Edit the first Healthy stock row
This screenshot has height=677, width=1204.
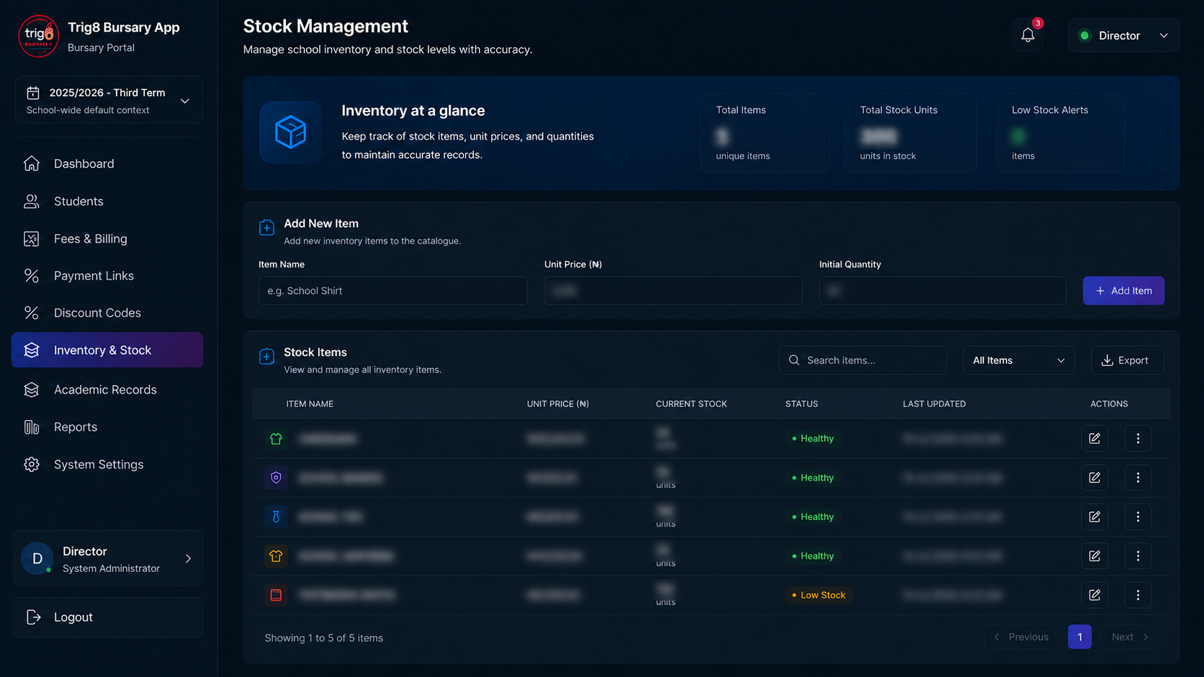tap(1095, 438)
